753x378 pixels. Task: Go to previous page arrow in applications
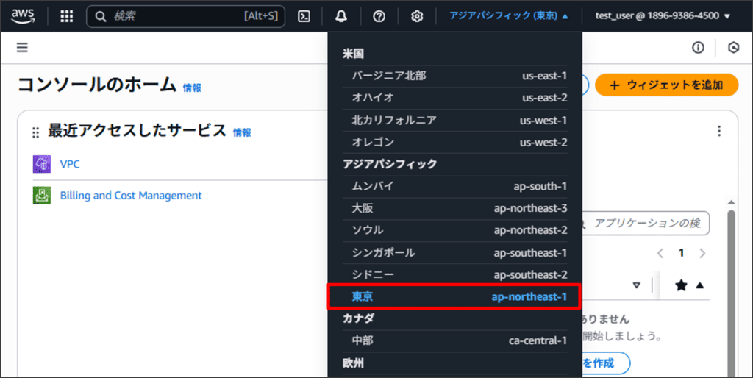click(x=660, y=253)
